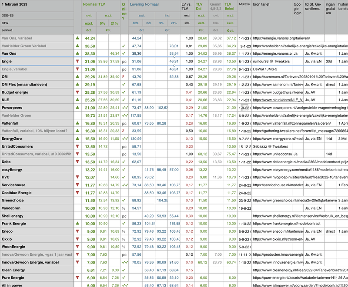This screenshot has height=287, width=348.
Task: Select the 'Normaal TLV' column header
Action: point(94,4)
